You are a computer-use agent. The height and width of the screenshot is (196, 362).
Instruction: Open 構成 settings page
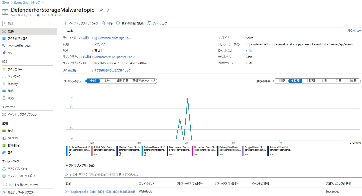point(11,91)
